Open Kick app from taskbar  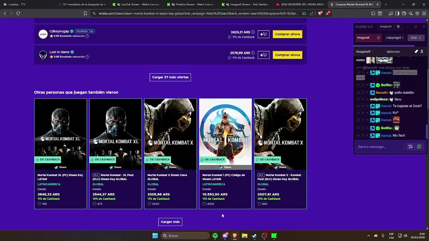(x=274, y=236)
